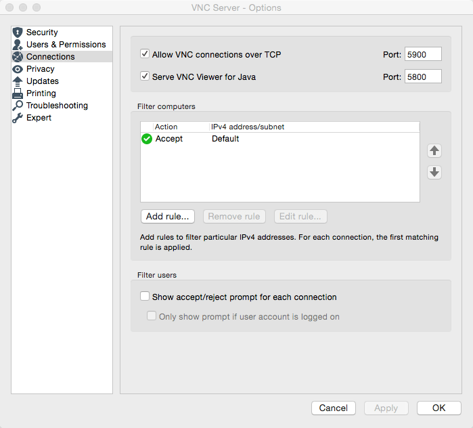
Task: Click the Printing printer icon
Action: coord(18,93)
